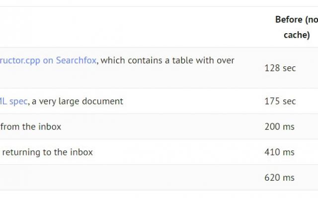Select the "128 sec" table cell
The height and width of the screenshot is (198, 318).
[280, 68]
